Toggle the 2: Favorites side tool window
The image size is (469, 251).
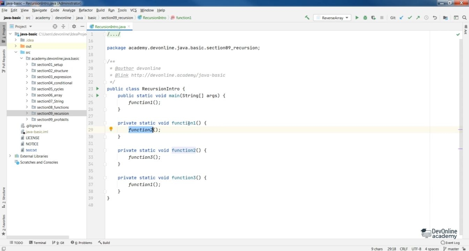(x=3, y=225)
